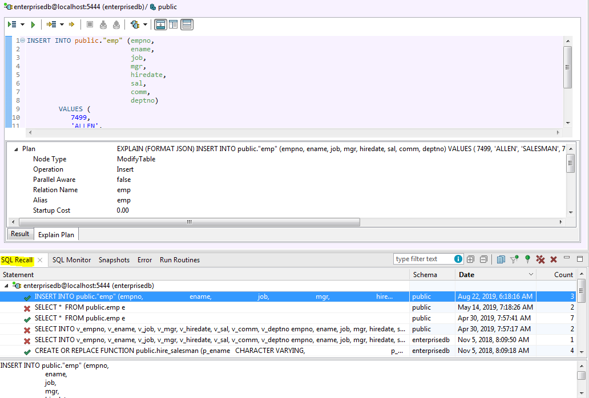Click the Rollback transaction icon
This screenshot has width=589, height=398.
pyautogui.click(x=116, y=25)
